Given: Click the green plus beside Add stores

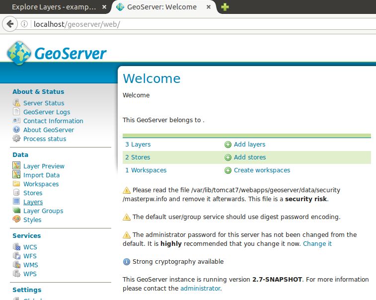Looking at the screenshot, I should [228, 157].
